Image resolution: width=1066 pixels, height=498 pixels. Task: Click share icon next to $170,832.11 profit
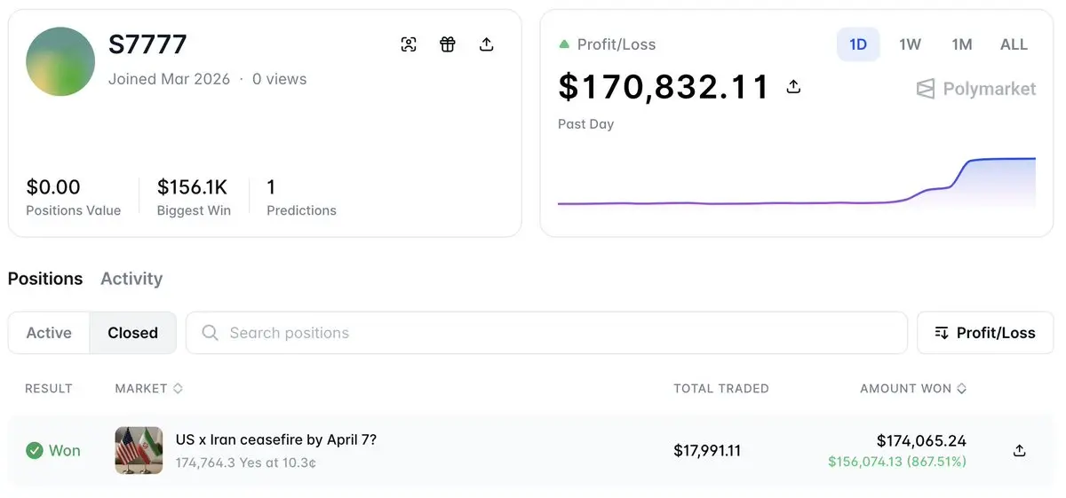794,87
